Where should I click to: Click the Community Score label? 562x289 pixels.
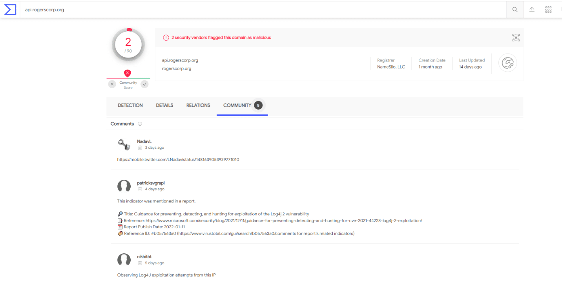128,85
